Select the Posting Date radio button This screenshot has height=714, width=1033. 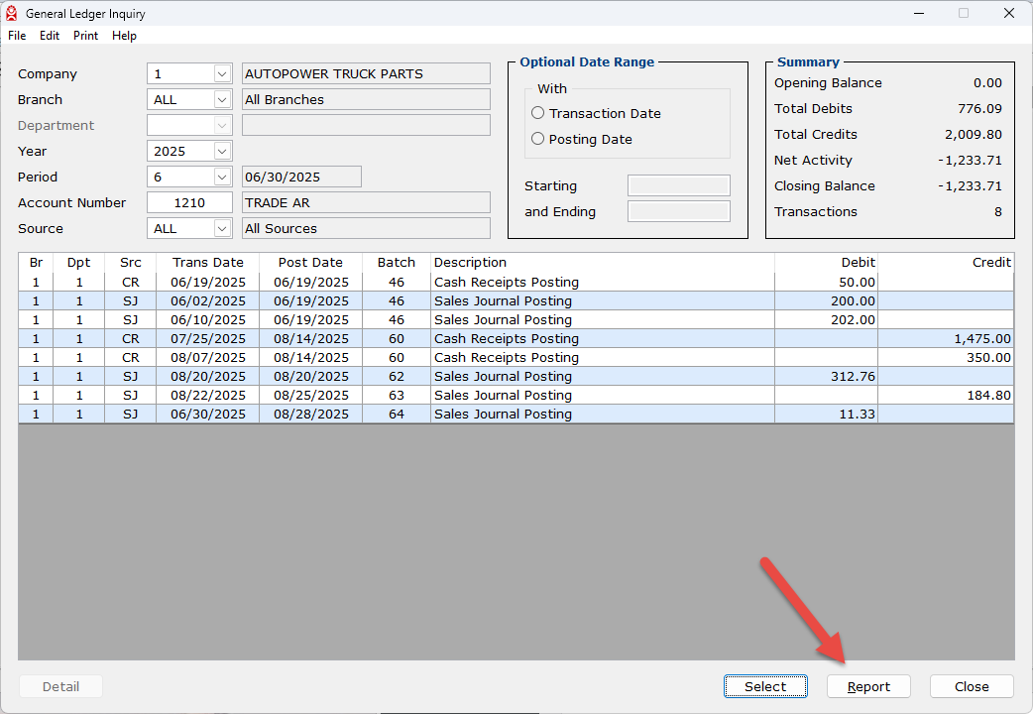(x=538, y=139)
